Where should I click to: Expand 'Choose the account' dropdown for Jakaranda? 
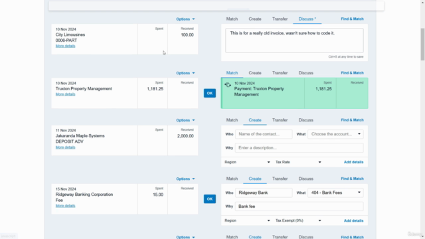335,134
